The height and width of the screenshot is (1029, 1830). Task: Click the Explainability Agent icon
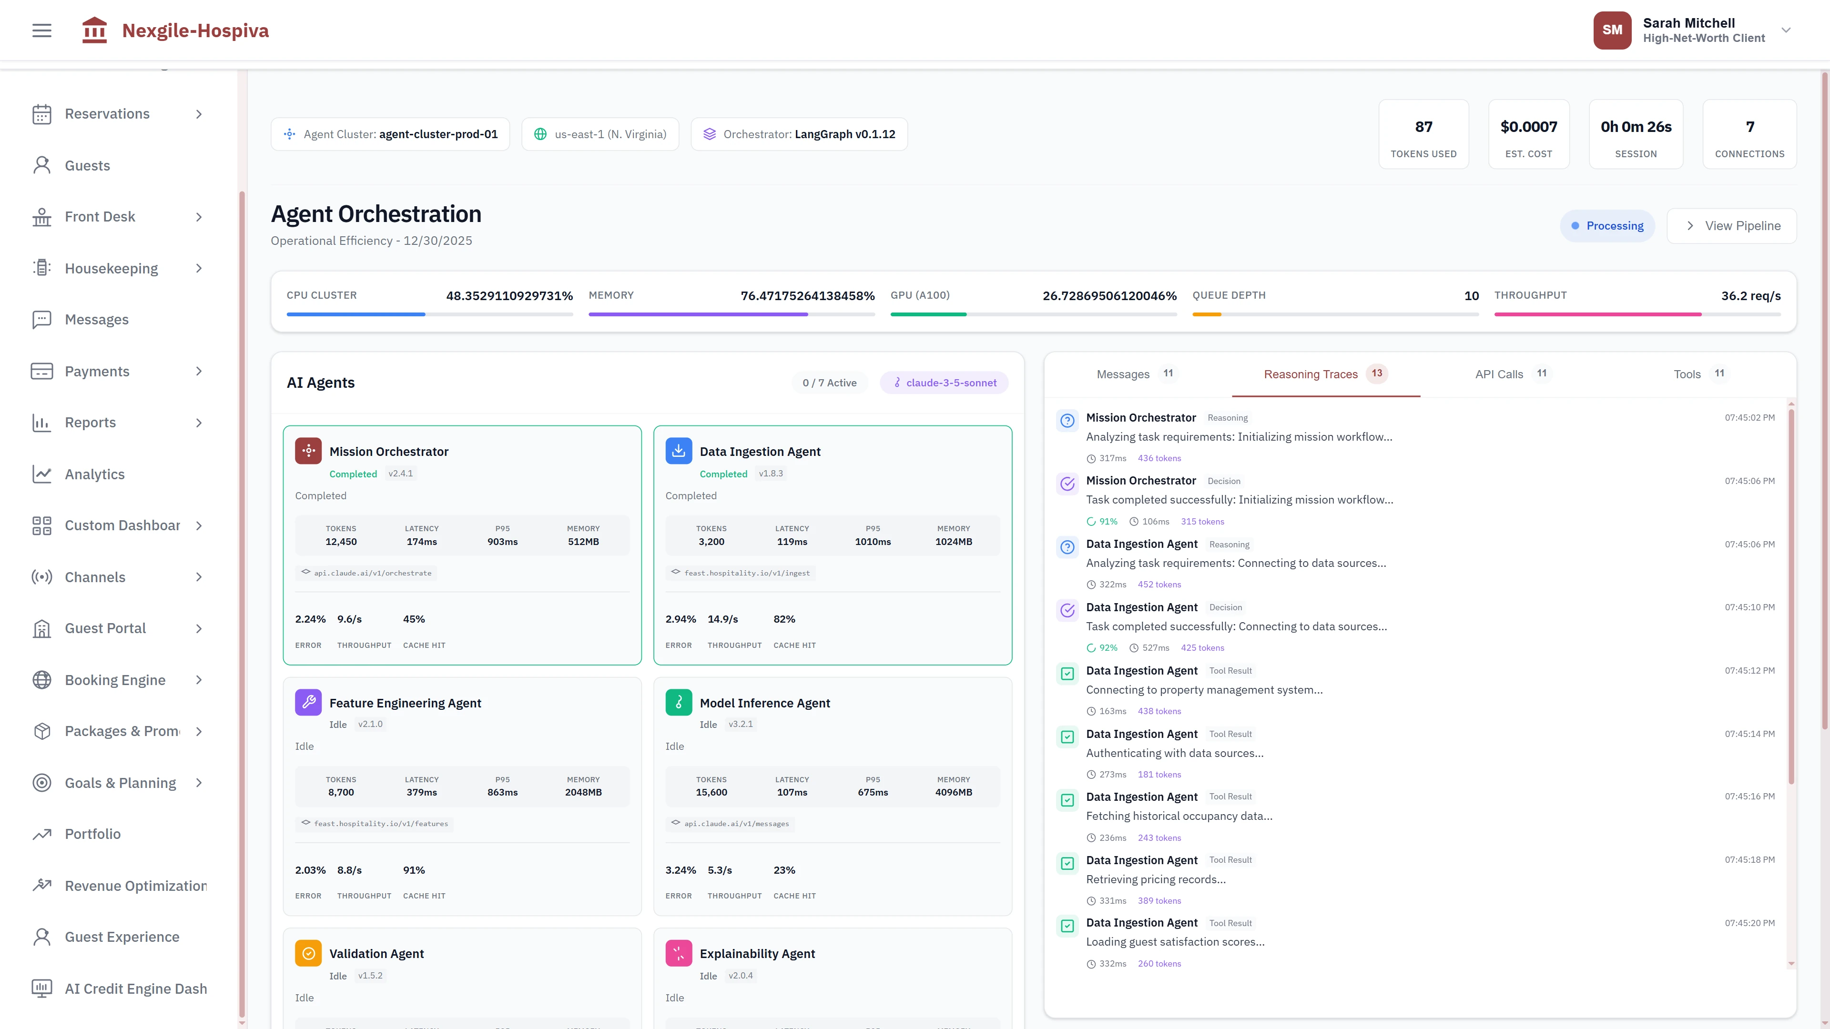pyautogui.click(x=679, y=952)
